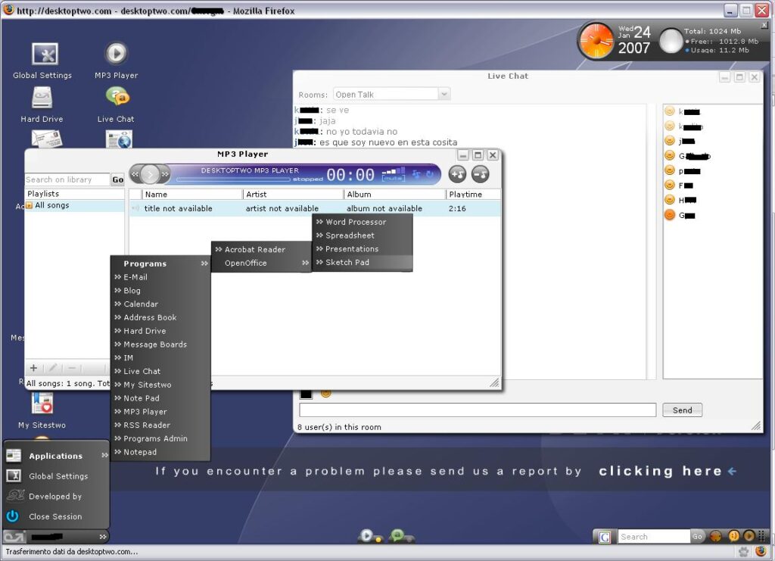Click the play button in MP3 Player
Image resolution: width=775 pixels, height=561 pixels.
150,174
